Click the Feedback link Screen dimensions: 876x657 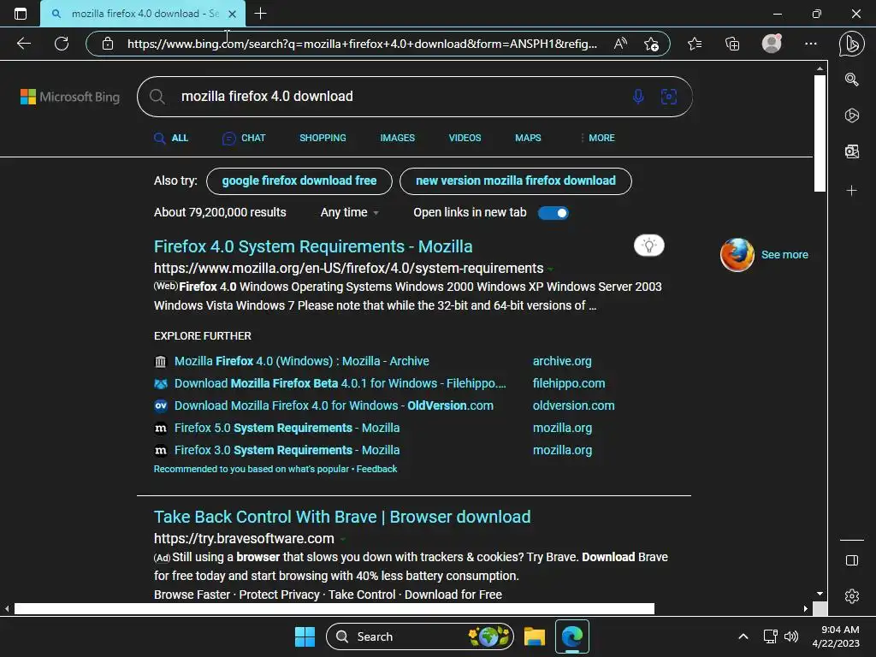376,469
